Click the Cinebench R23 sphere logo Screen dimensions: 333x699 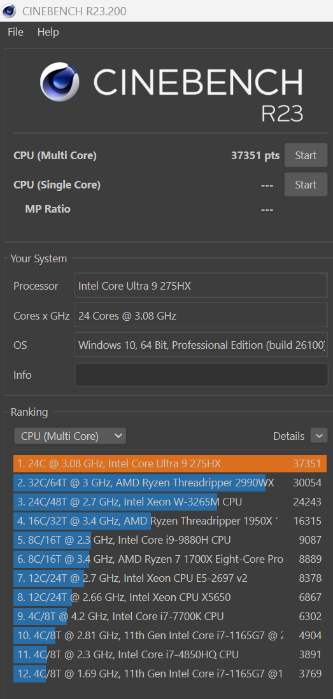pos(59,82)
